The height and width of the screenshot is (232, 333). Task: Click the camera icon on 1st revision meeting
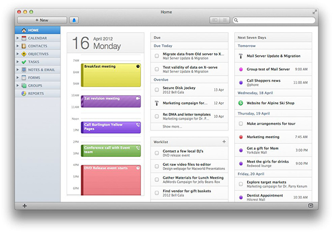point(138,98)
